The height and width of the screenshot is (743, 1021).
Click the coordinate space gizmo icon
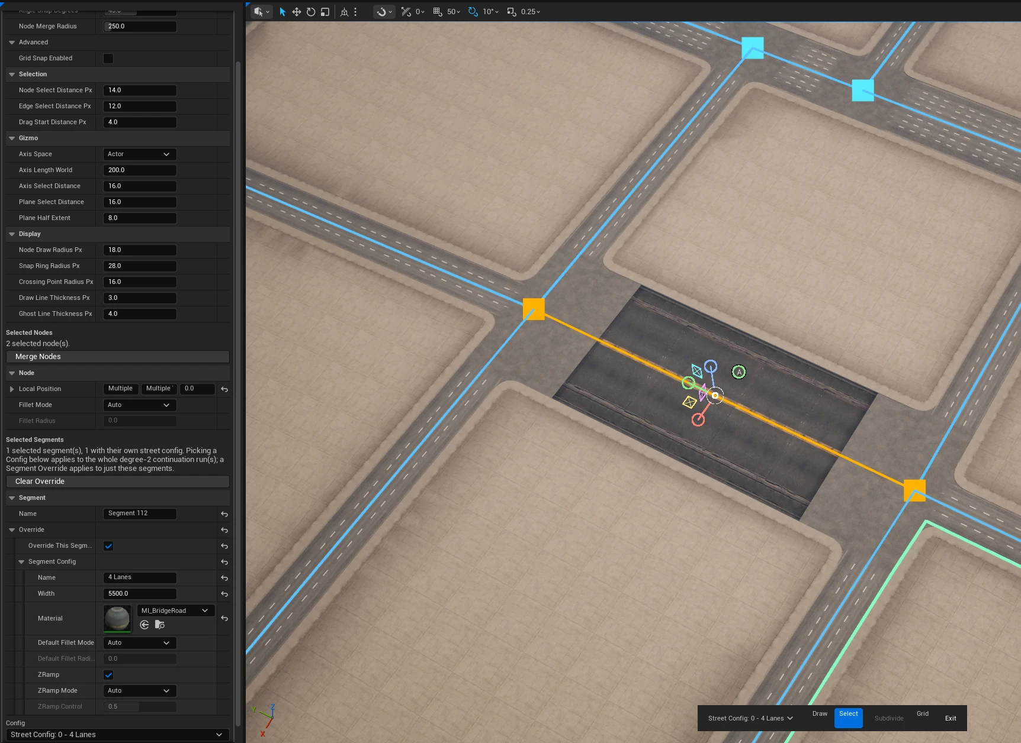[x=344, y=12]
